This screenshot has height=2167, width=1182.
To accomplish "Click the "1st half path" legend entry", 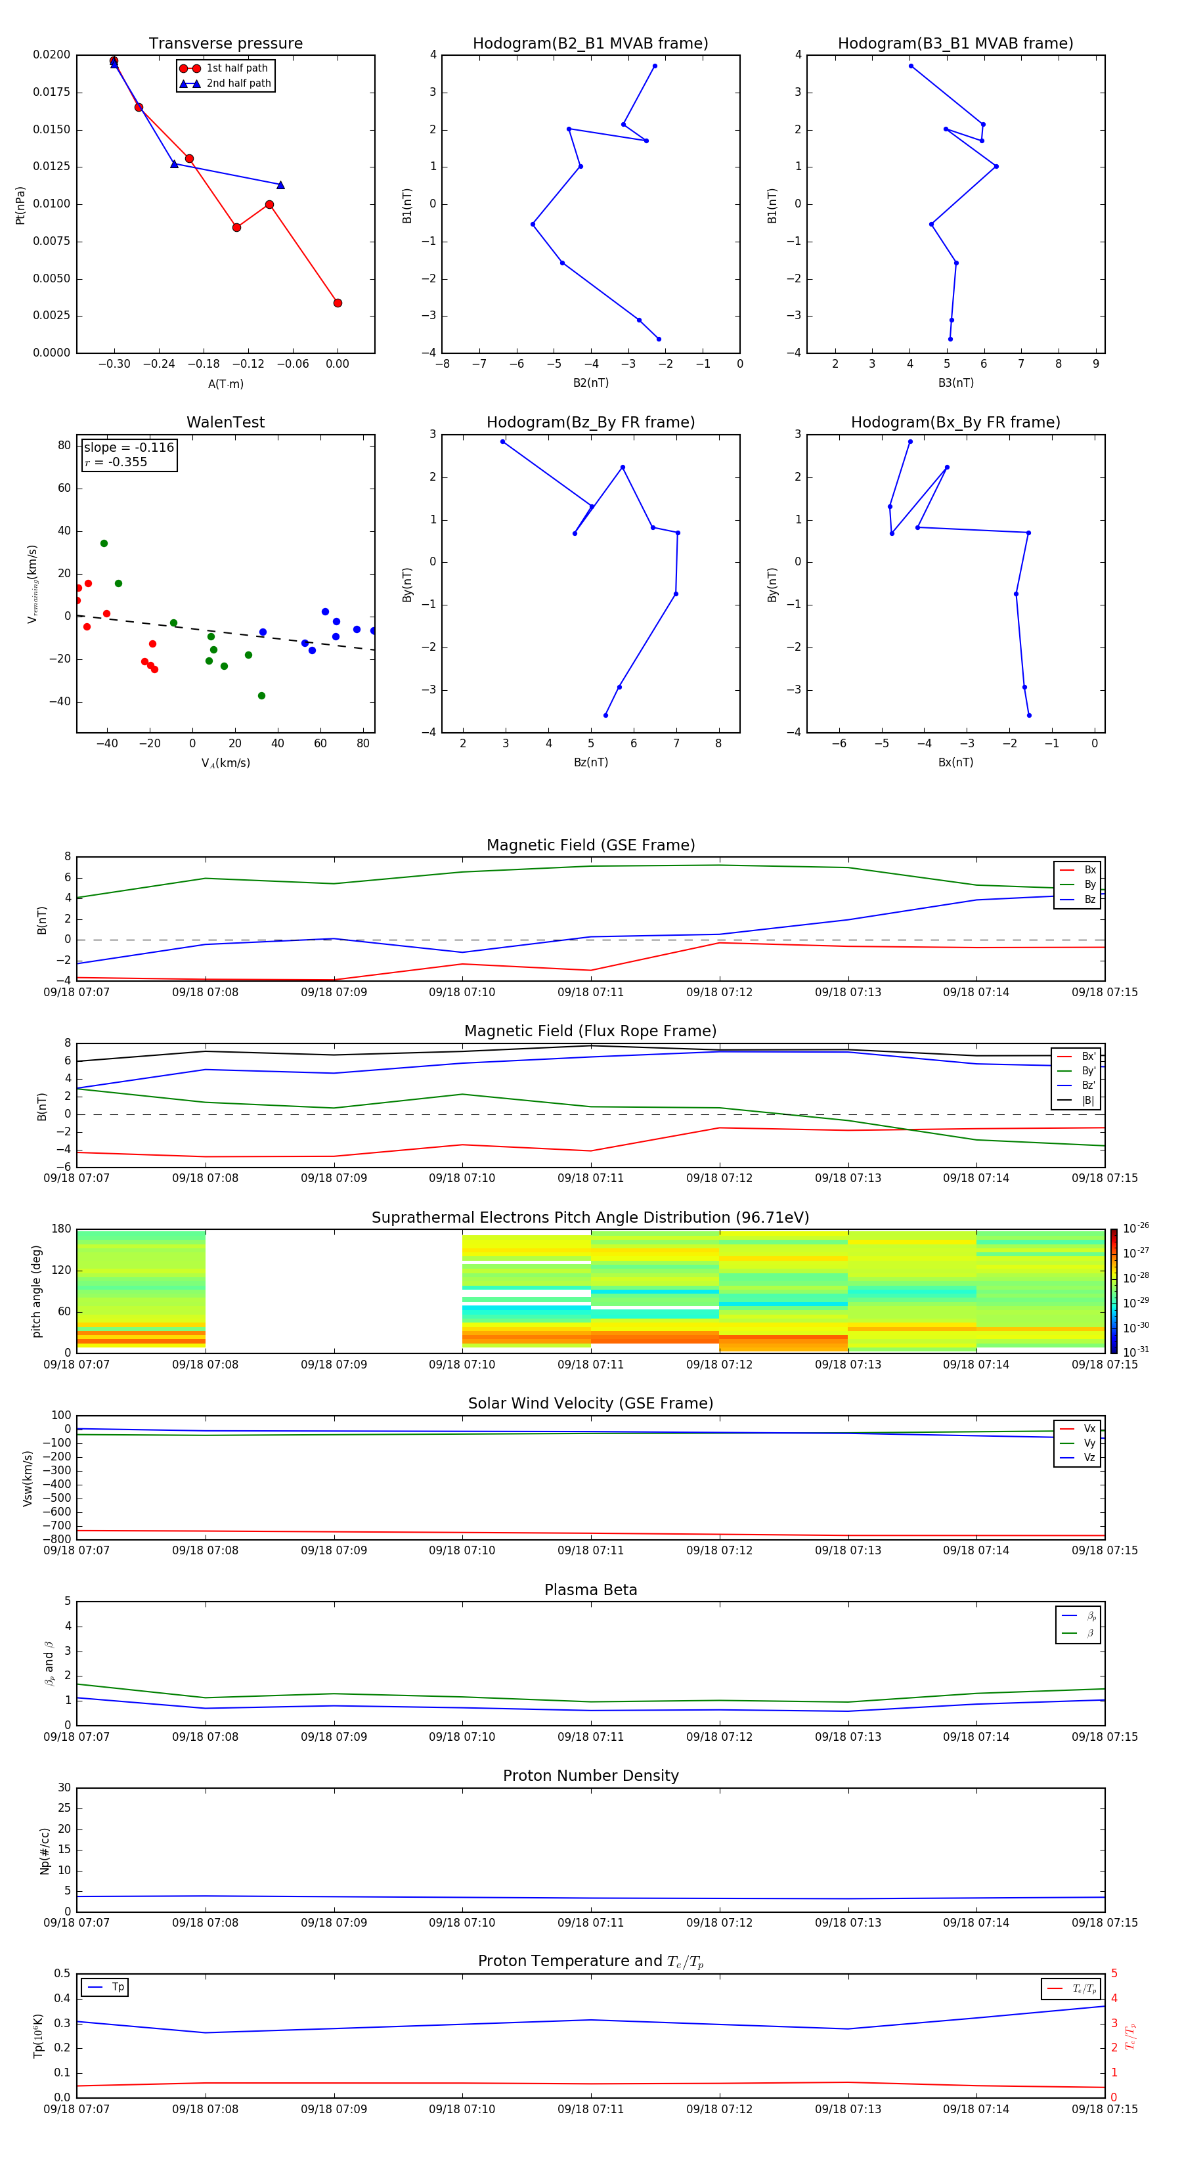I will [x=225, y=68].
